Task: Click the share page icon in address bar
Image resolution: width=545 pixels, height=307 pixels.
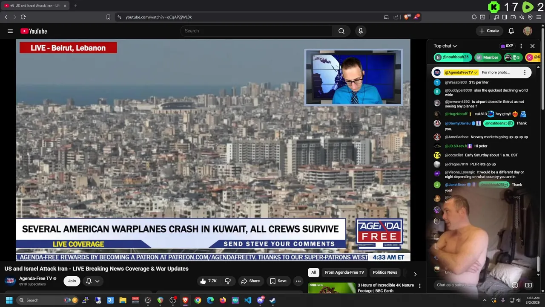Action: tap(396, 17)
